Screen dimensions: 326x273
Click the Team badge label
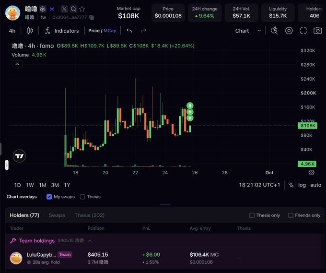click(65, 254)
